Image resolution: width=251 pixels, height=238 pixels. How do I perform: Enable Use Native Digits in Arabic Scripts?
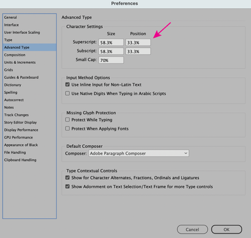(x=67, y=93)
